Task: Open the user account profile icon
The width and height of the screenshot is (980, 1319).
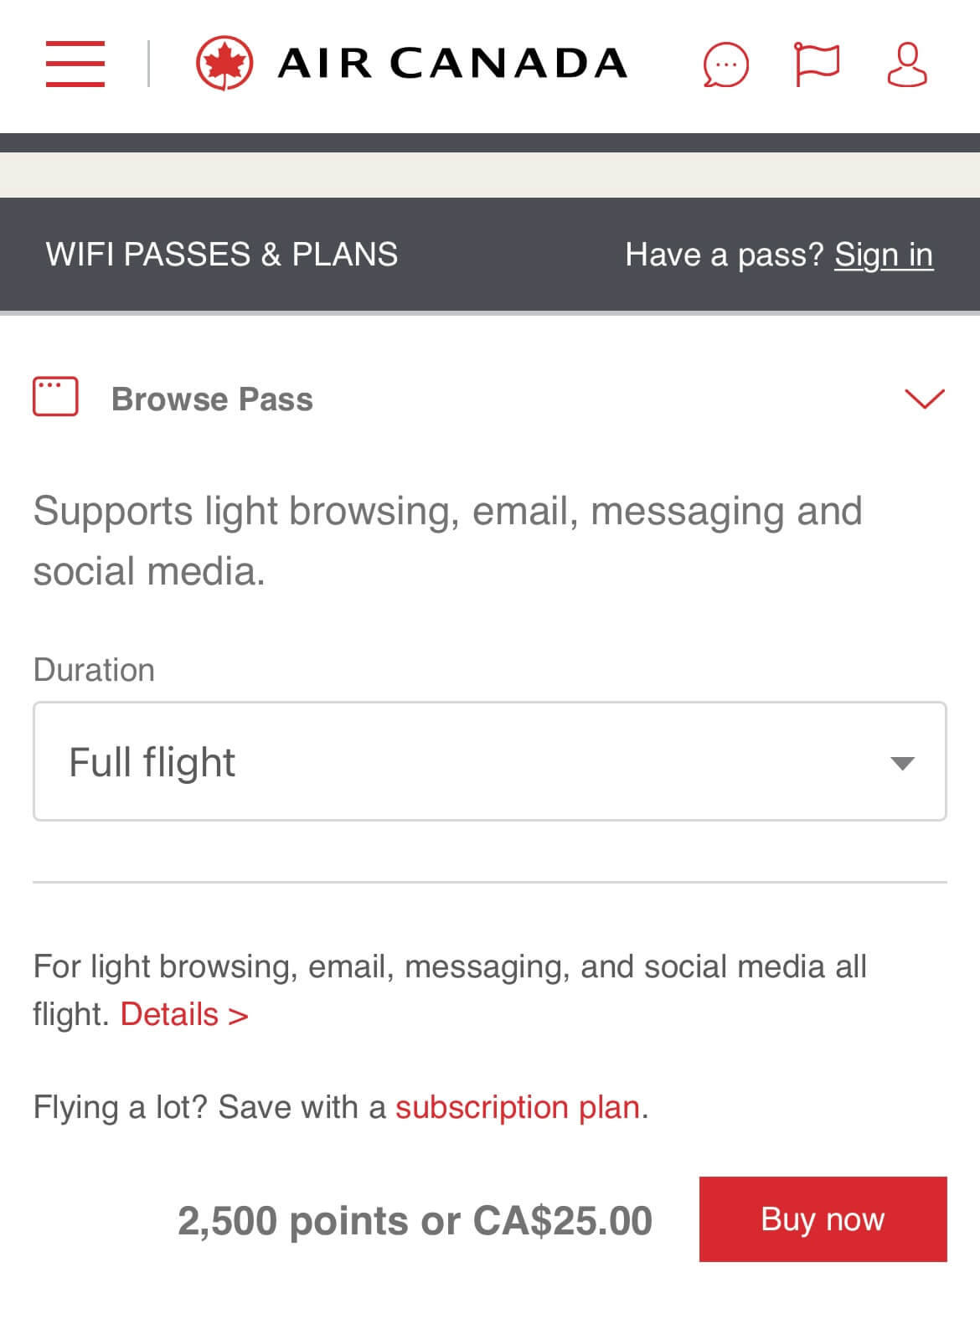Action: [907, 64]
